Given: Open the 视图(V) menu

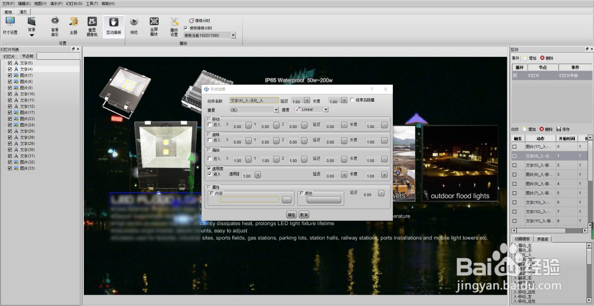Looking at the screenshot, I should coord(40,4).
